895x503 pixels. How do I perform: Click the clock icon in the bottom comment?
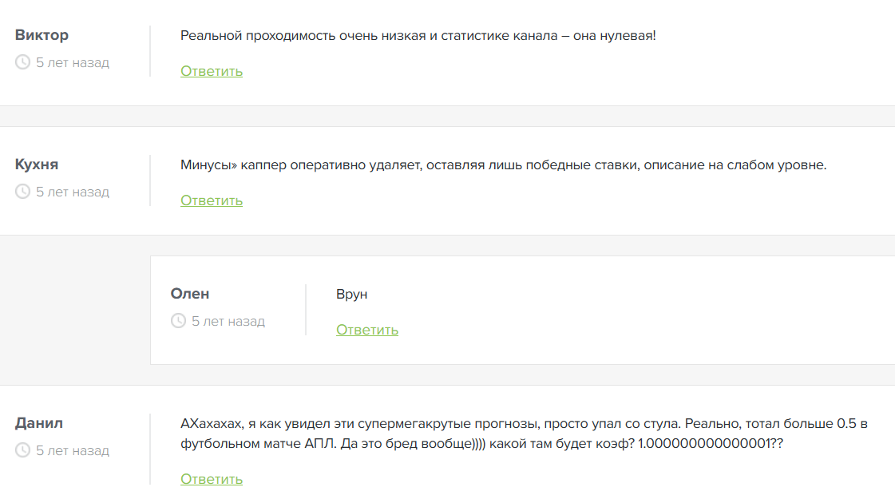pos(21,450)
